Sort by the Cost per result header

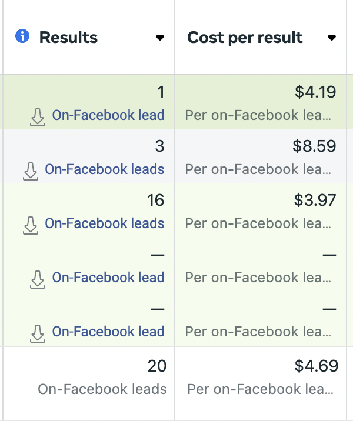pos(245,38)
